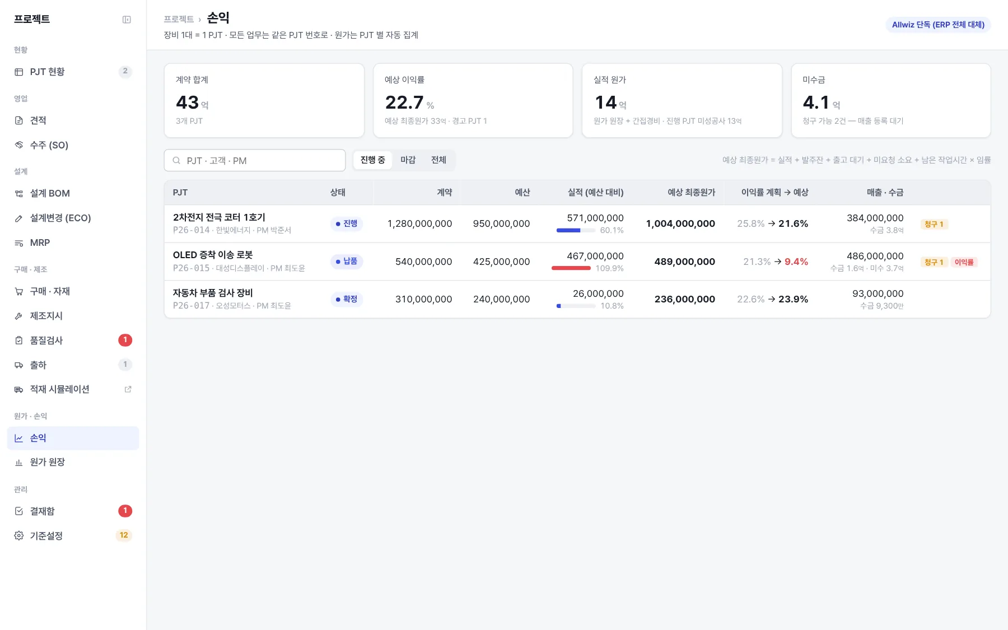1008x630 pixels.
Task: Open the 설계 BOM menu item
Action: 73,193
